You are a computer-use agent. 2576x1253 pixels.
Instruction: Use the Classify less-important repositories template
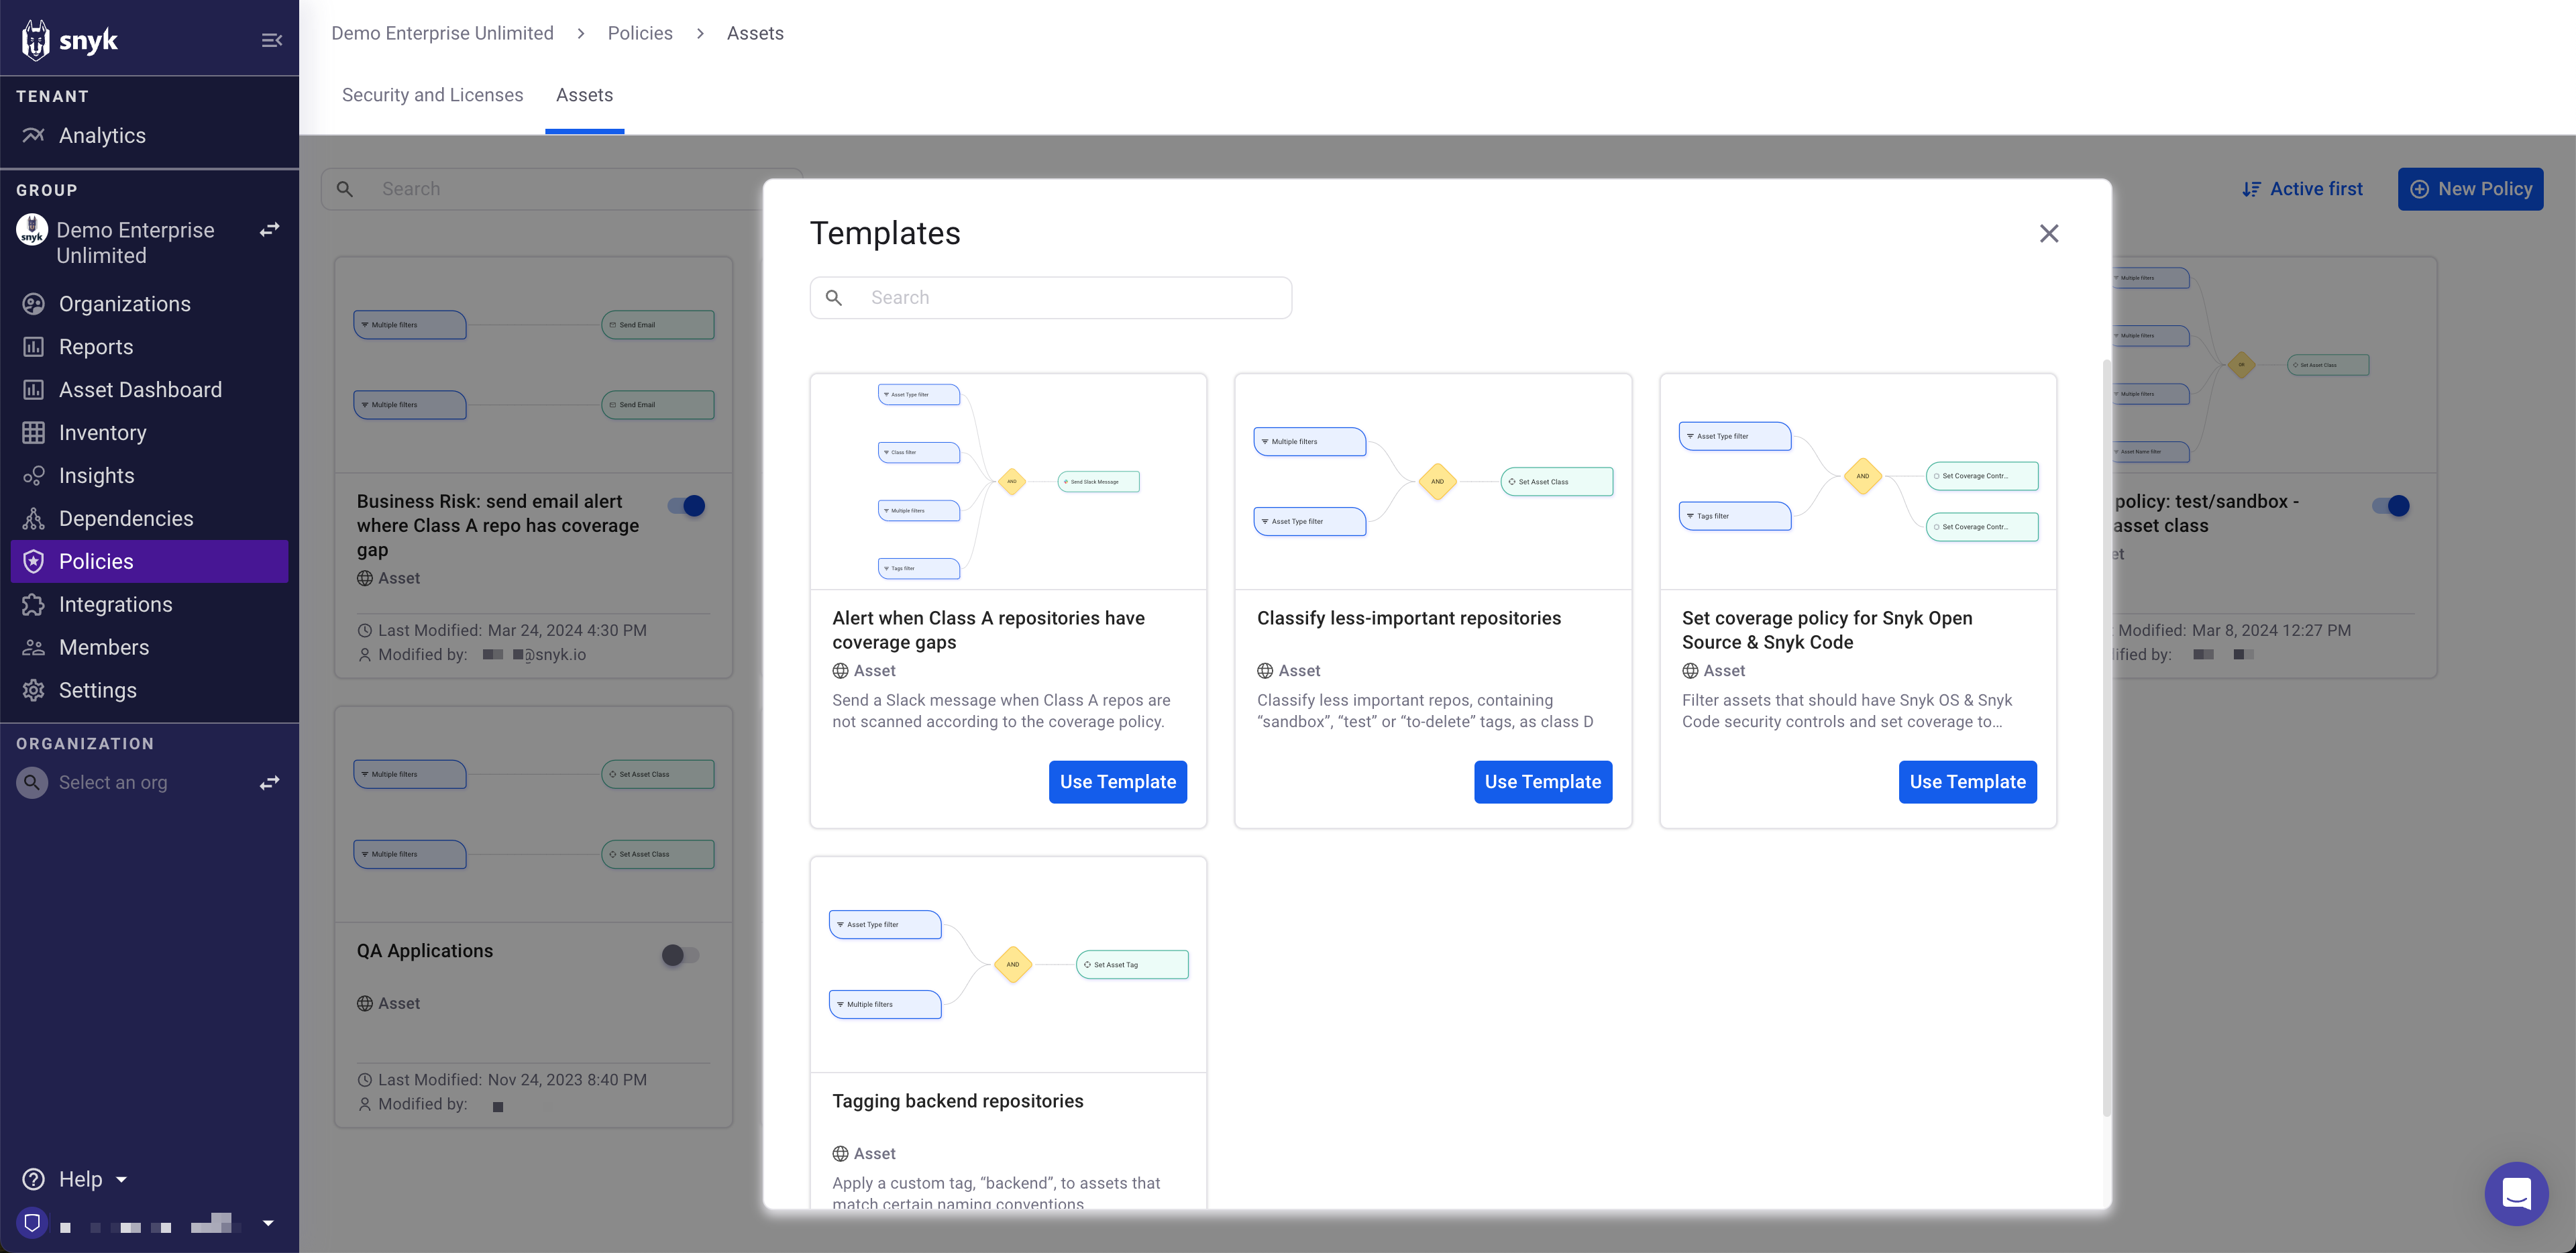coord(1542,782)
